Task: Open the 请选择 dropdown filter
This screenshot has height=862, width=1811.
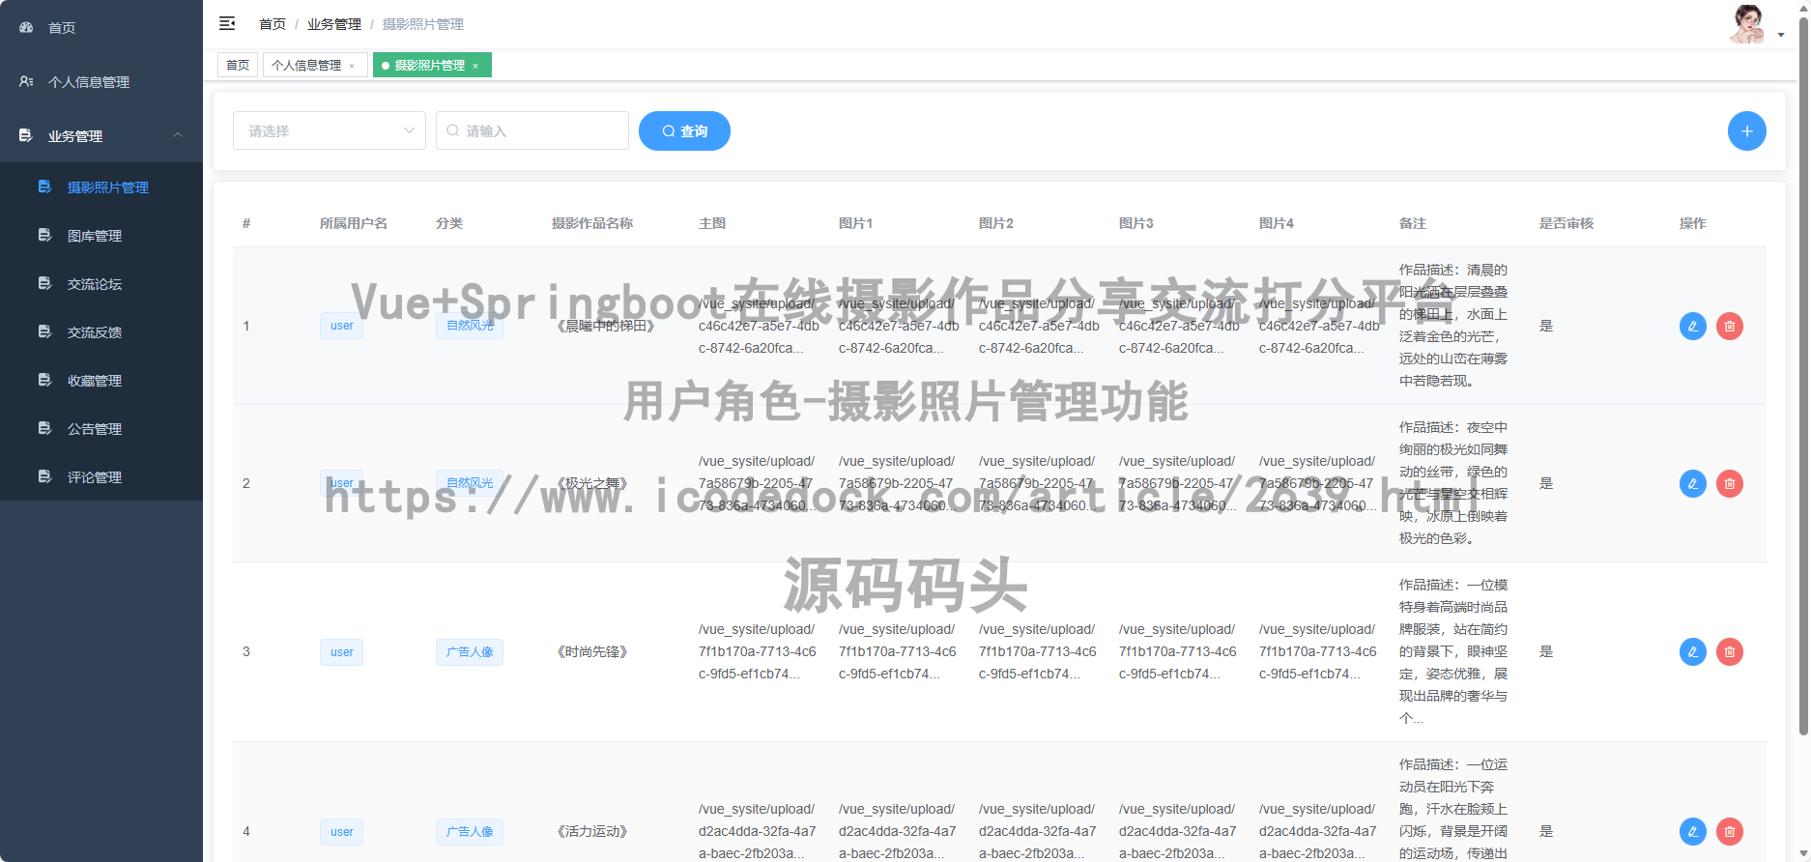Action: tap(329, 131)
